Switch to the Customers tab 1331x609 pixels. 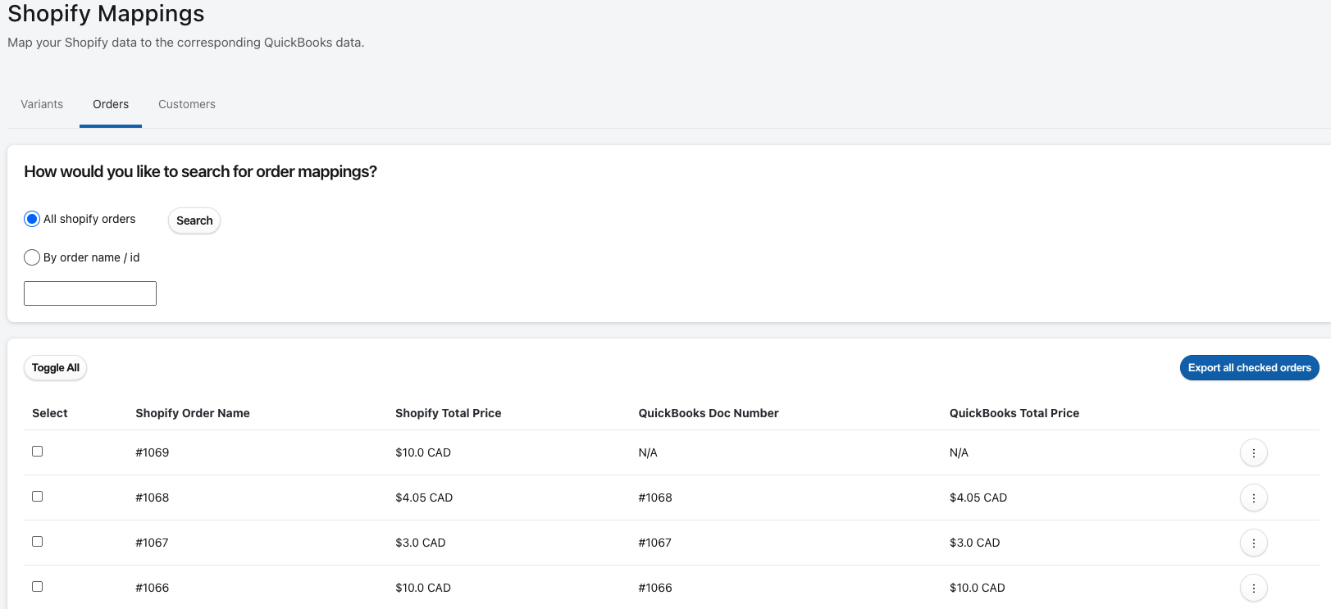pos(187,104)
